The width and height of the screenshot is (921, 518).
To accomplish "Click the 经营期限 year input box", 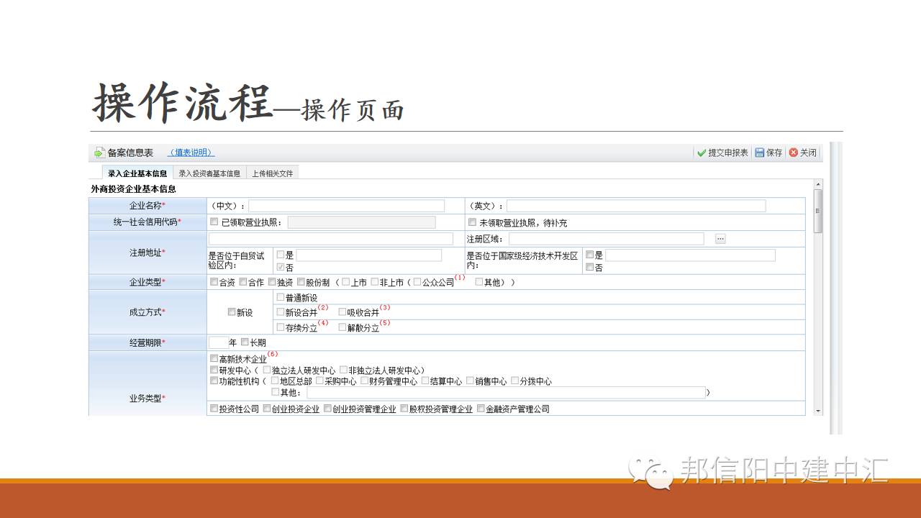I will [218, 342].
